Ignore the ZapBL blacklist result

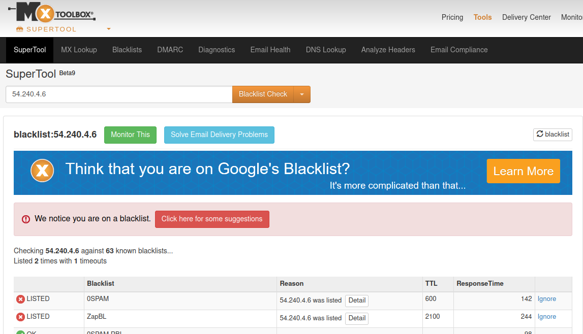click(x=546, y=317)
